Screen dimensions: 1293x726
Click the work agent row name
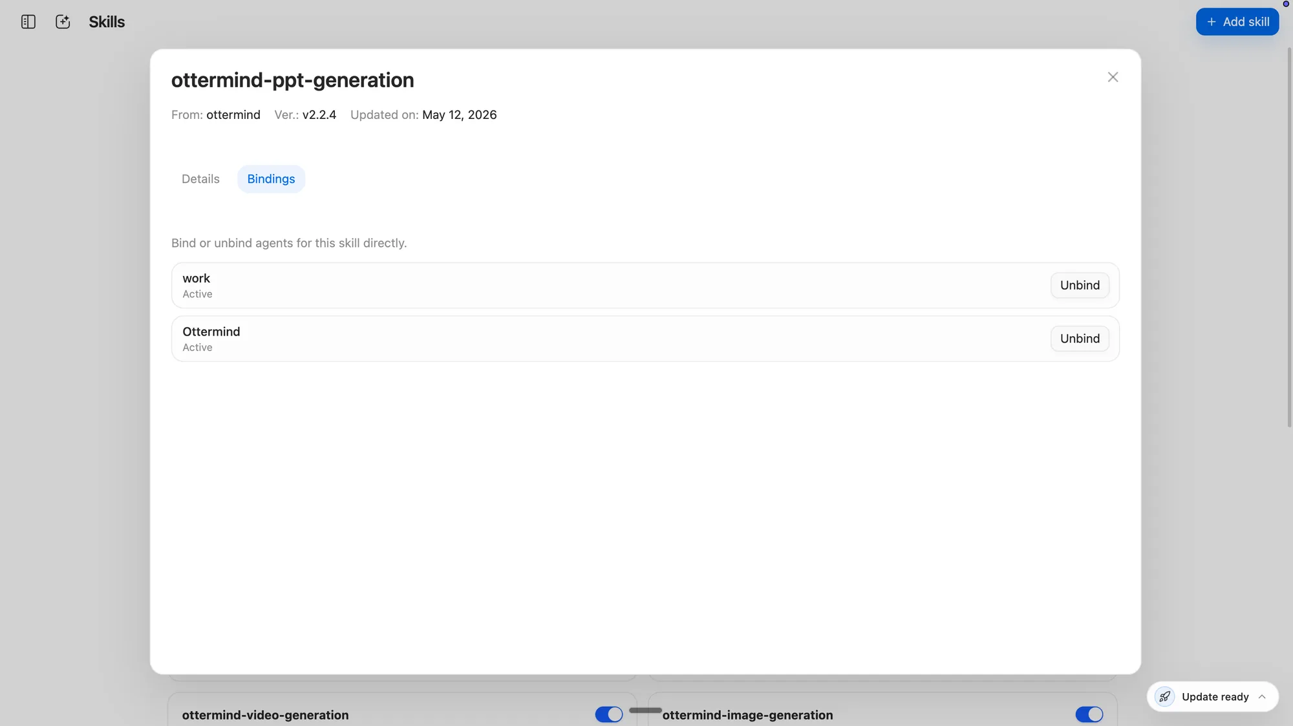click(196, 278)
